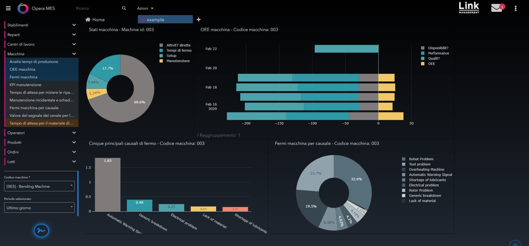Open the vertical three-dot options menu
The width and height of the screenshot is (529, 246).
pos(515,8)
